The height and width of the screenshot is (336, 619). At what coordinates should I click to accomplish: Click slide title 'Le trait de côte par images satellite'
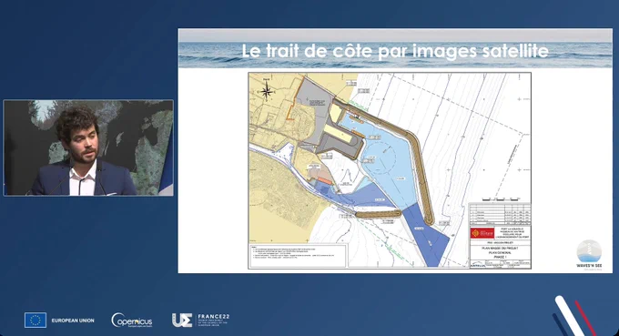point(395,51)
